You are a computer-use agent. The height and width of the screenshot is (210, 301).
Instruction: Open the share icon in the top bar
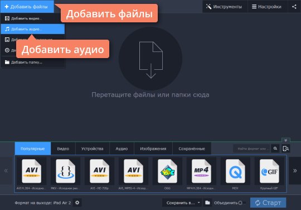pos(294,7)
